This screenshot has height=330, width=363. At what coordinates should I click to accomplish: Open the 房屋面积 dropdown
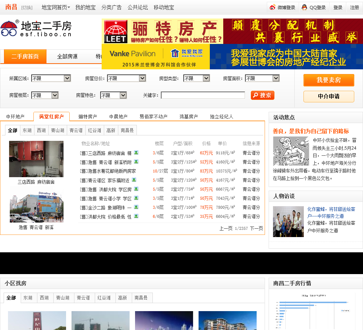[262, 78]
